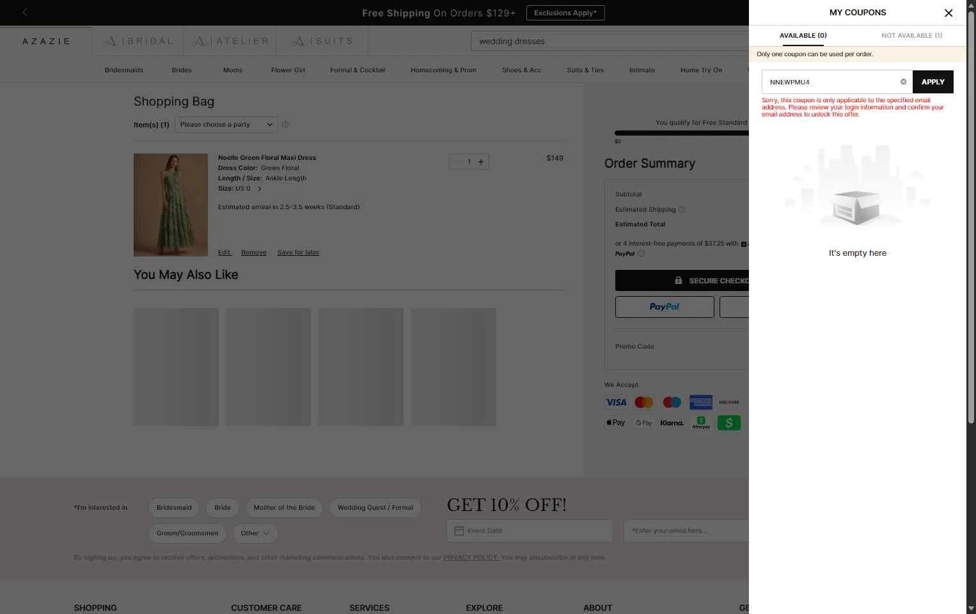Toggle the Bridesmaid interest chip
This screenshot has width=976, height=614.
pyautogui.click(x=174, y=508)
